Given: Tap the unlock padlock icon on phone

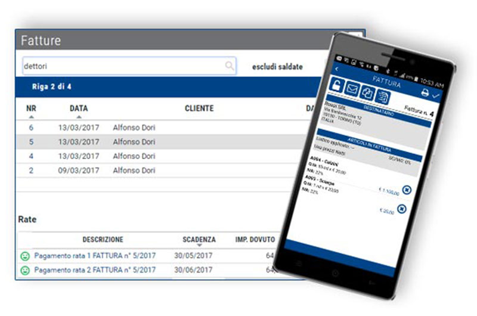Looking at the screenshot, I should (x=336, y=85).
